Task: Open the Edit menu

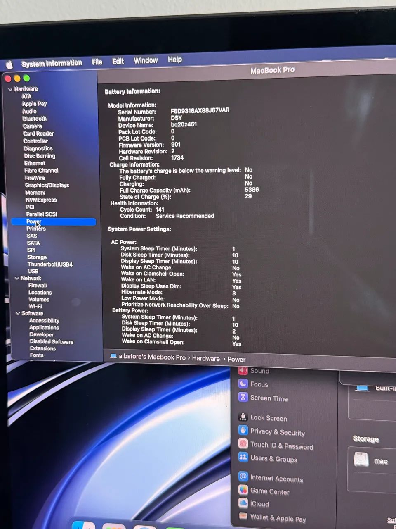Action: pos(118,61)
